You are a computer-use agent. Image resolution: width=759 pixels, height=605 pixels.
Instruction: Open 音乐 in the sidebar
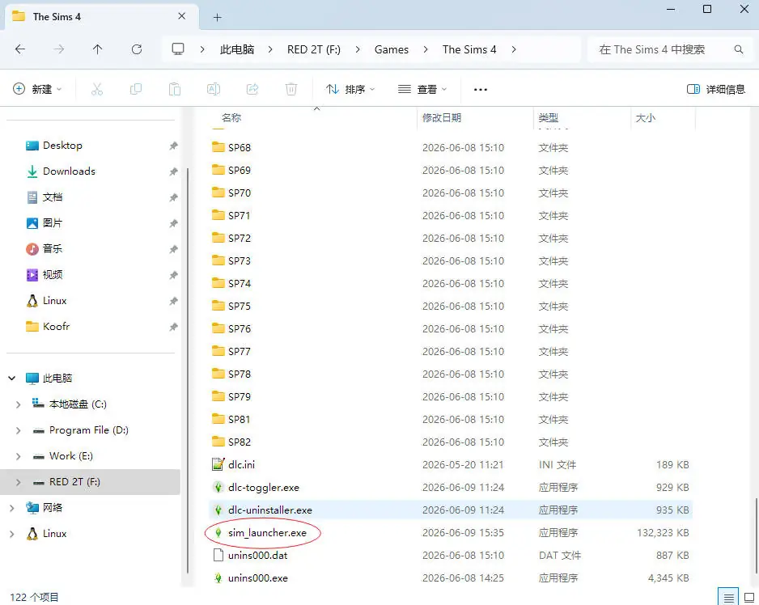point(53,249)
